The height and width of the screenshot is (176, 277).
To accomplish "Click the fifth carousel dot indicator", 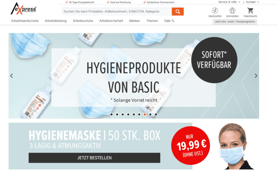I will tap(134, 115).
